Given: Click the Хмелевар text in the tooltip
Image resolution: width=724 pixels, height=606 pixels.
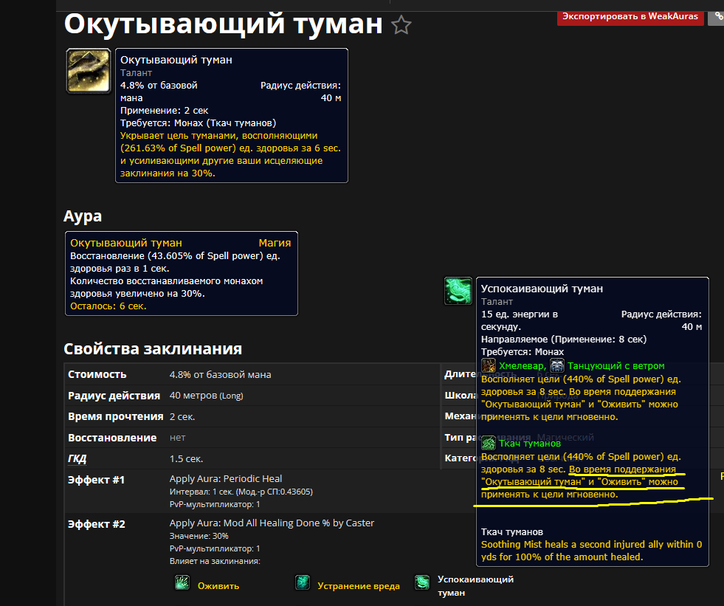Looking at the screenshot, I should pos(522,366).
